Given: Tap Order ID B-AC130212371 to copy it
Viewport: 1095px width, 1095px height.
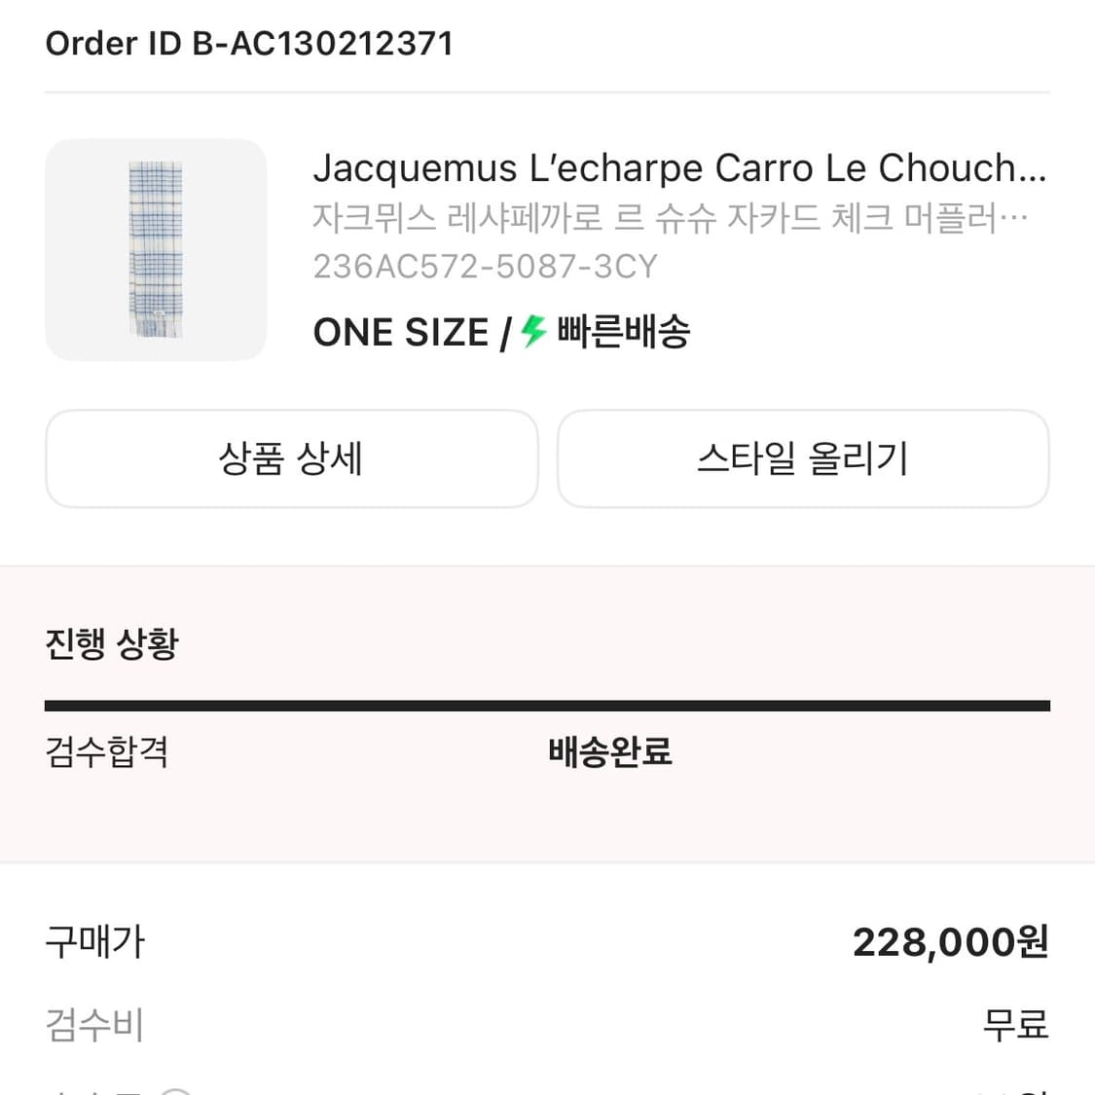Looking at the screenshot, I should 249,43.
